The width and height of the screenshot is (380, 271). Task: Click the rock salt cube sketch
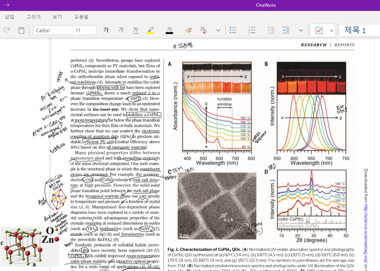click(58, 199)
